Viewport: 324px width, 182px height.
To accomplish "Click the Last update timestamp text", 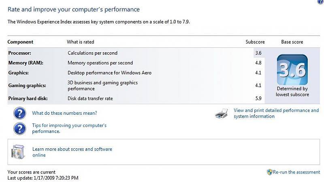I will coord(43,178).
